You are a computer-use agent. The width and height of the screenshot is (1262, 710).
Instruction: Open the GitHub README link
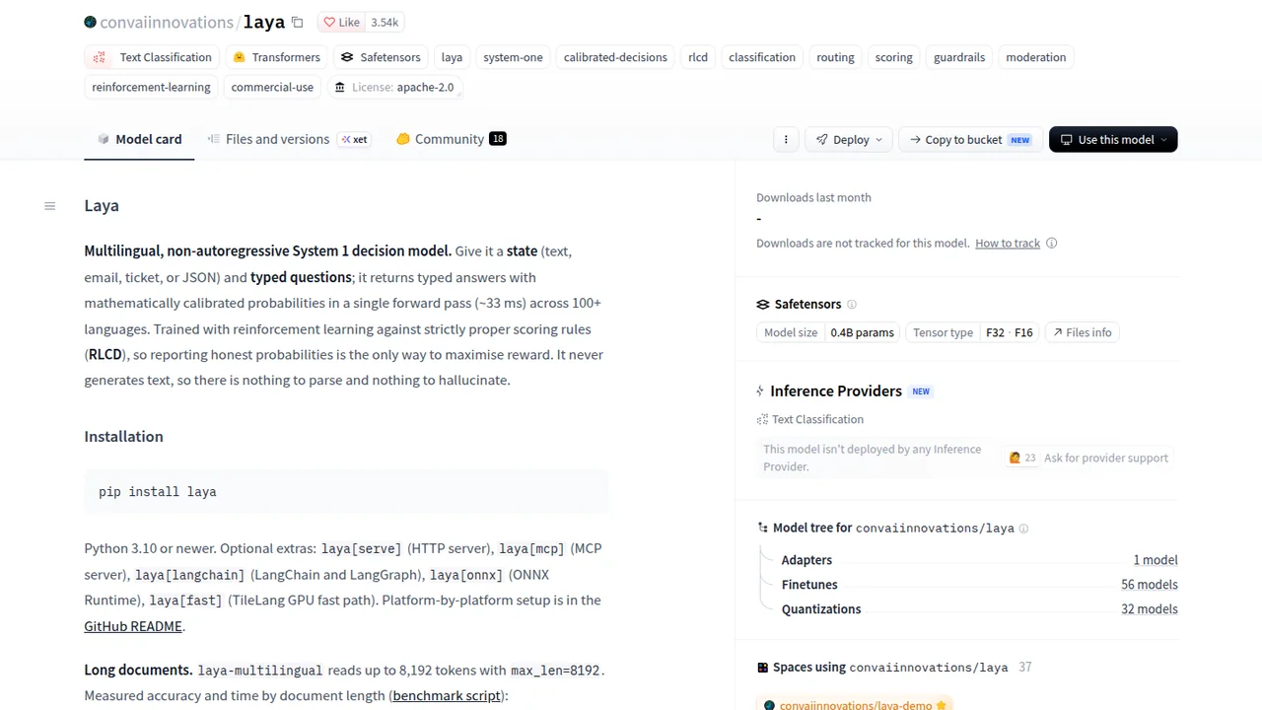tap(133, 626)
